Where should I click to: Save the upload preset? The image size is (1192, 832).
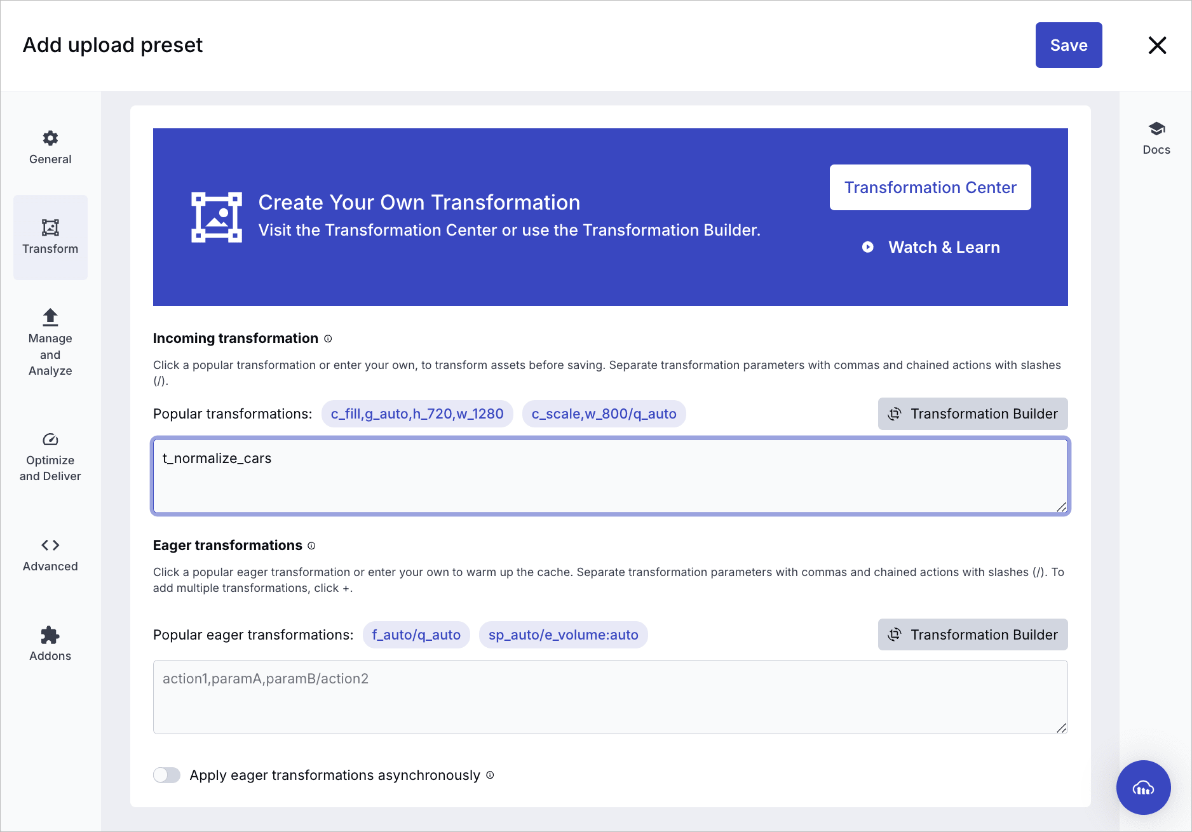click(x=1068, y=44)
